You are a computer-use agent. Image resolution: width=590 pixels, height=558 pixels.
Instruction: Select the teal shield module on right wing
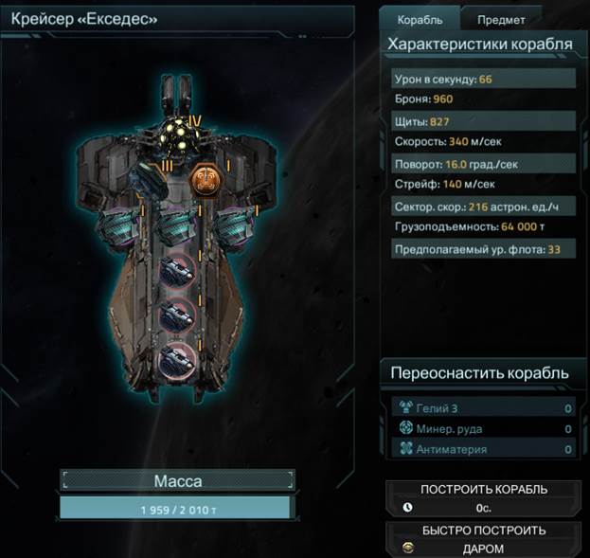click(x=235, y=226)
